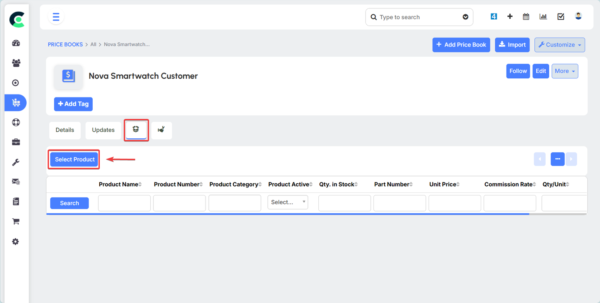Open the dashboard icon in the sidebar
The image size is (600, 303).
point(16,43)
